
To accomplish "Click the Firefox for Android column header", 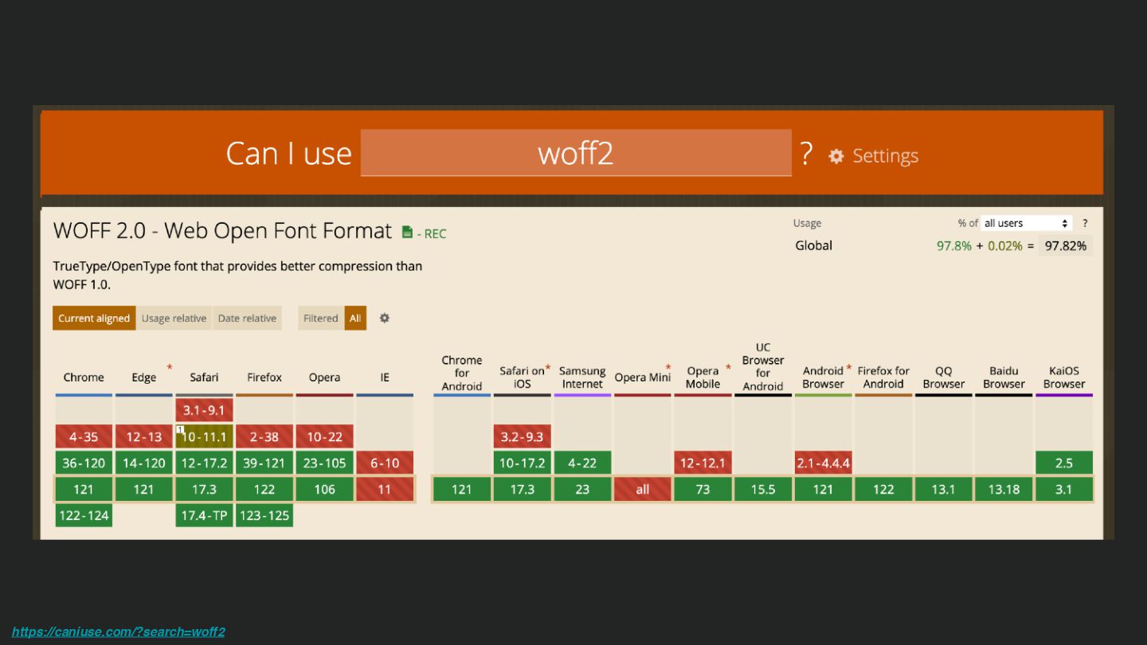I will pos(883,377).
